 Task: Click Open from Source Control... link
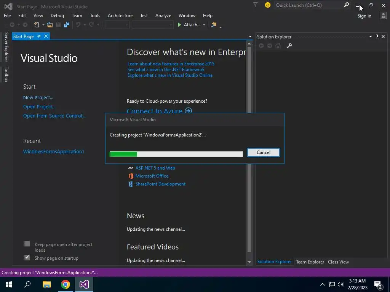pyautogui.click(x=54, y=116)
